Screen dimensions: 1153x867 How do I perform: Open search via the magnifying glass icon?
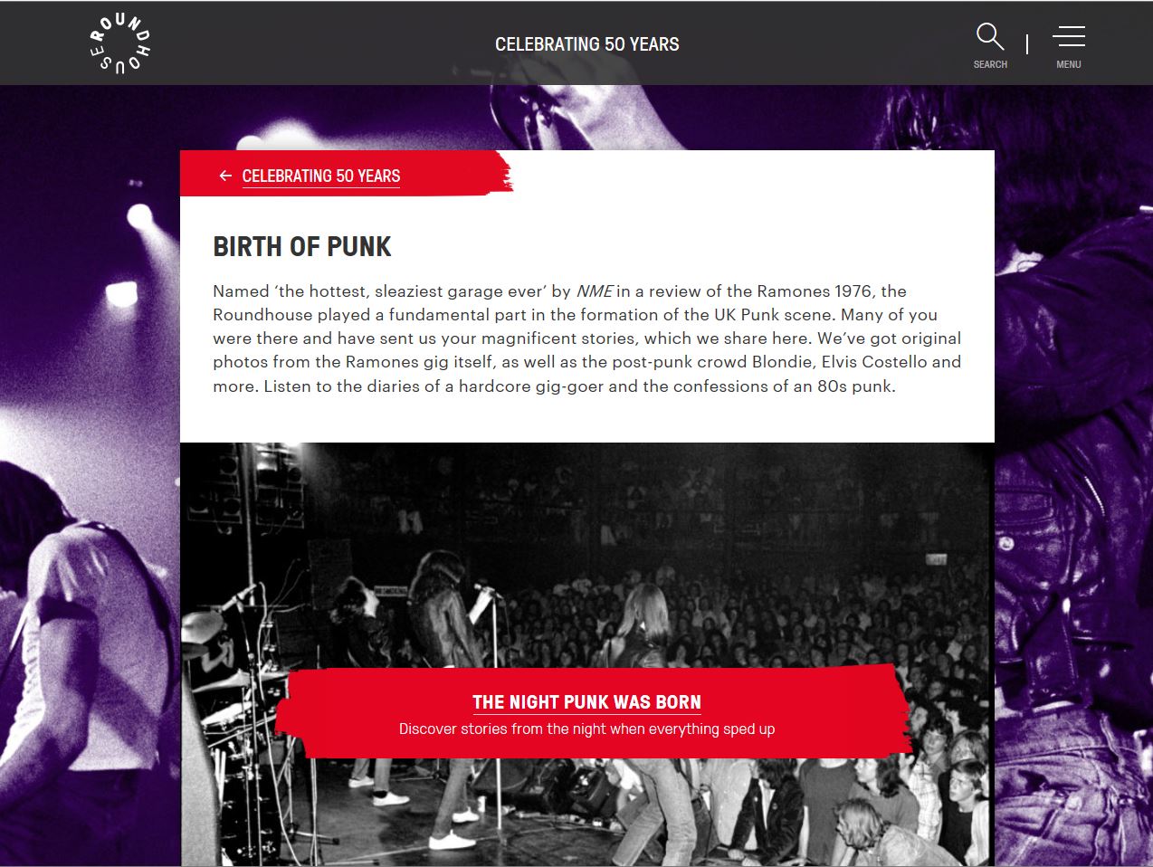[x=990, y=36]
